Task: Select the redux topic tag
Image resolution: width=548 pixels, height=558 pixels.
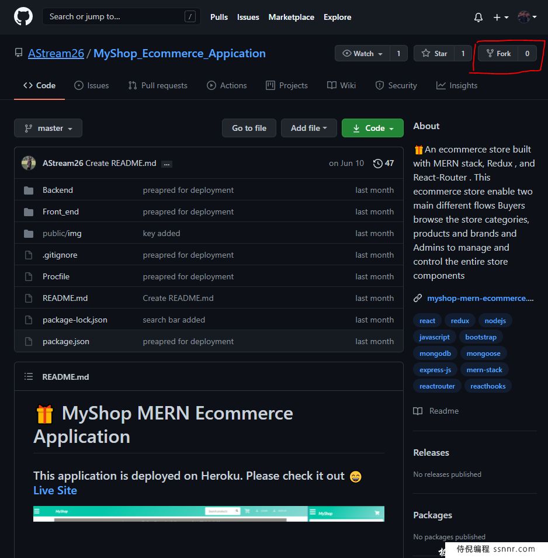Action: tap(460, 321)
